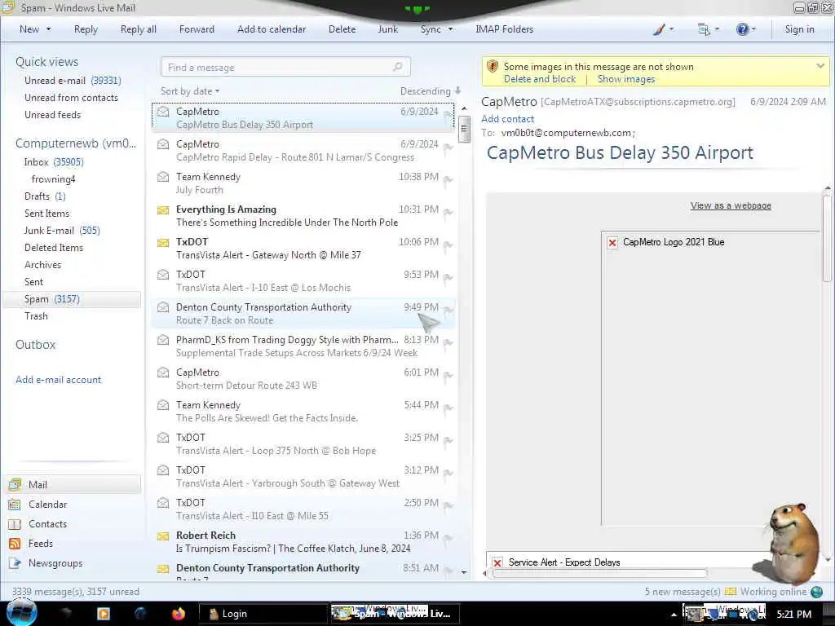Viewport: 835px width, 626px height.
Task: Click the Contacts icon in bottom shortcuts
Action: click(x=15, y=524)
